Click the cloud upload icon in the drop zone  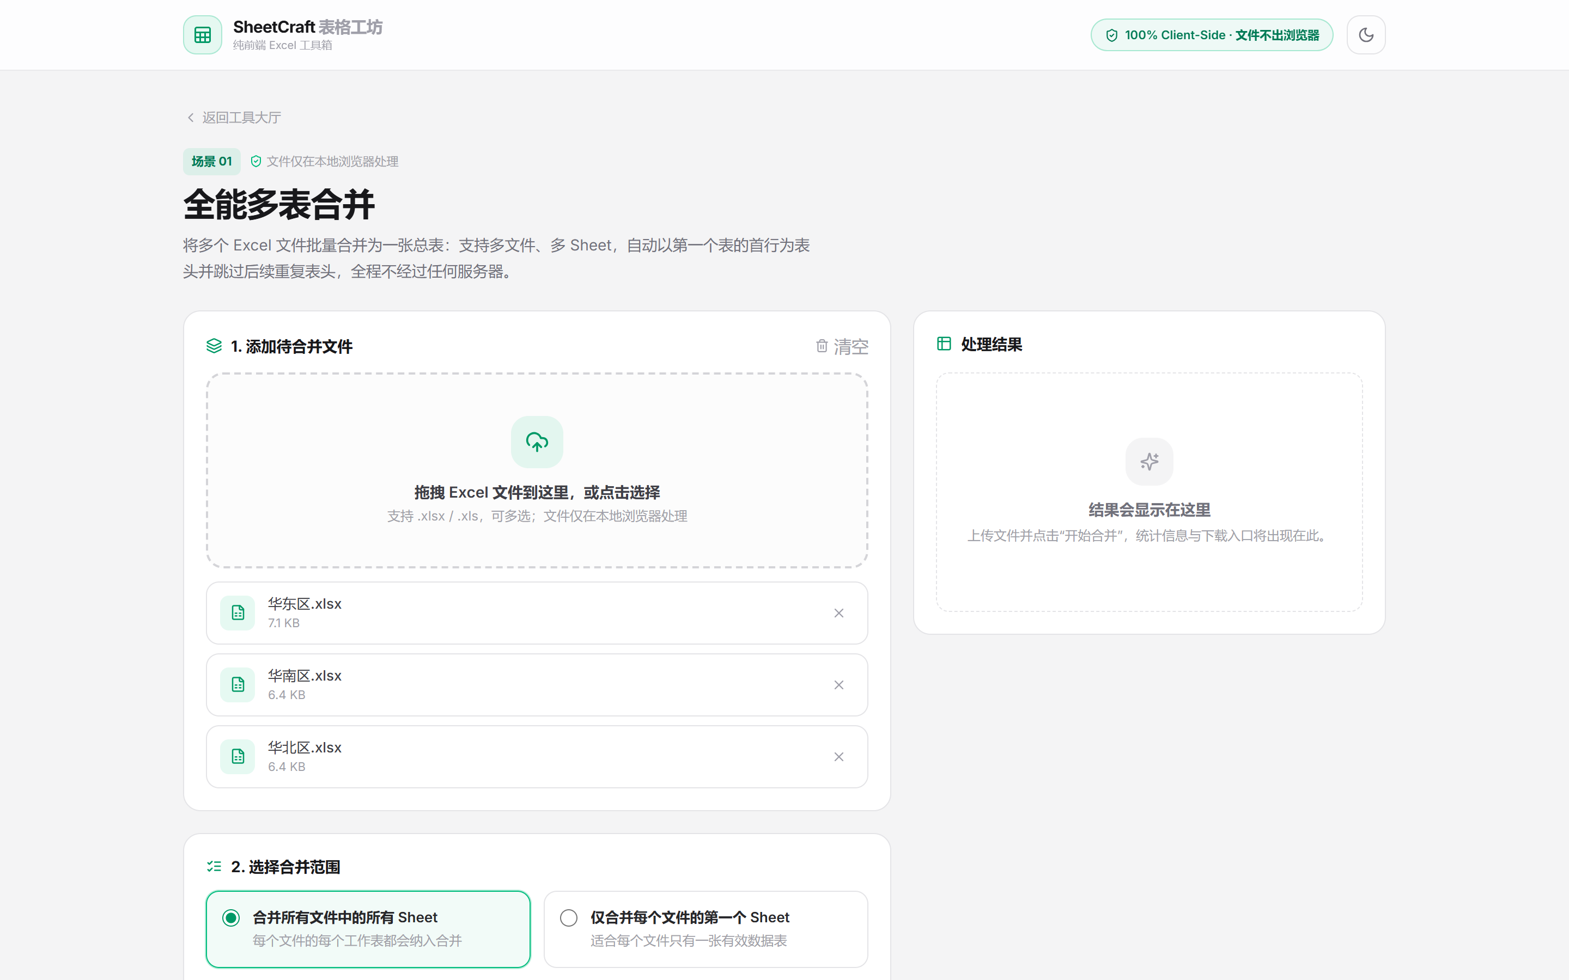pyautogui.click(x=537, y=442)
